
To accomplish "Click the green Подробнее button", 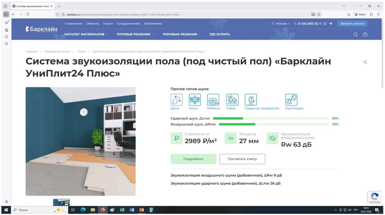I will point(194,159).
